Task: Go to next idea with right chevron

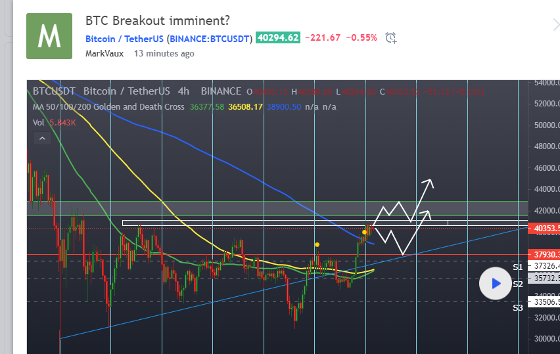Action: (x=556, y=26)
